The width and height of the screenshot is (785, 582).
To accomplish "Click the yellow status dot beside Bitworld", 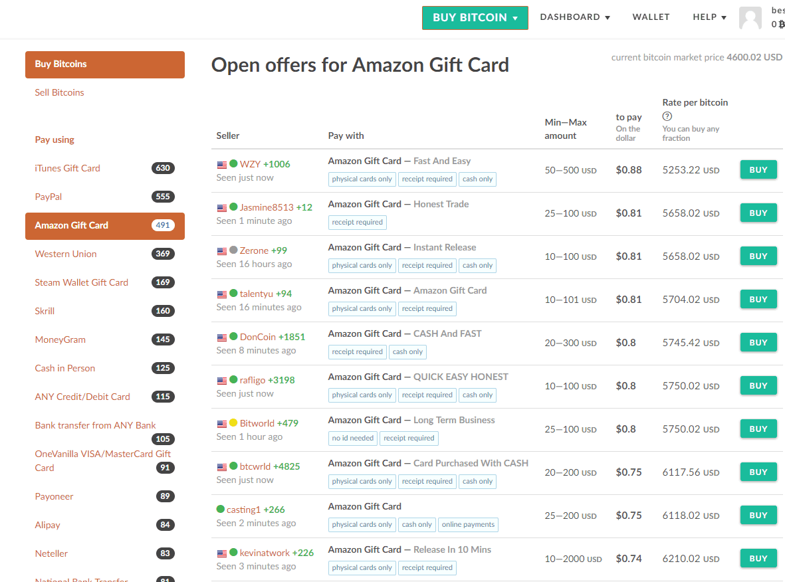I will pyautogui.click(x=233, y=423).
